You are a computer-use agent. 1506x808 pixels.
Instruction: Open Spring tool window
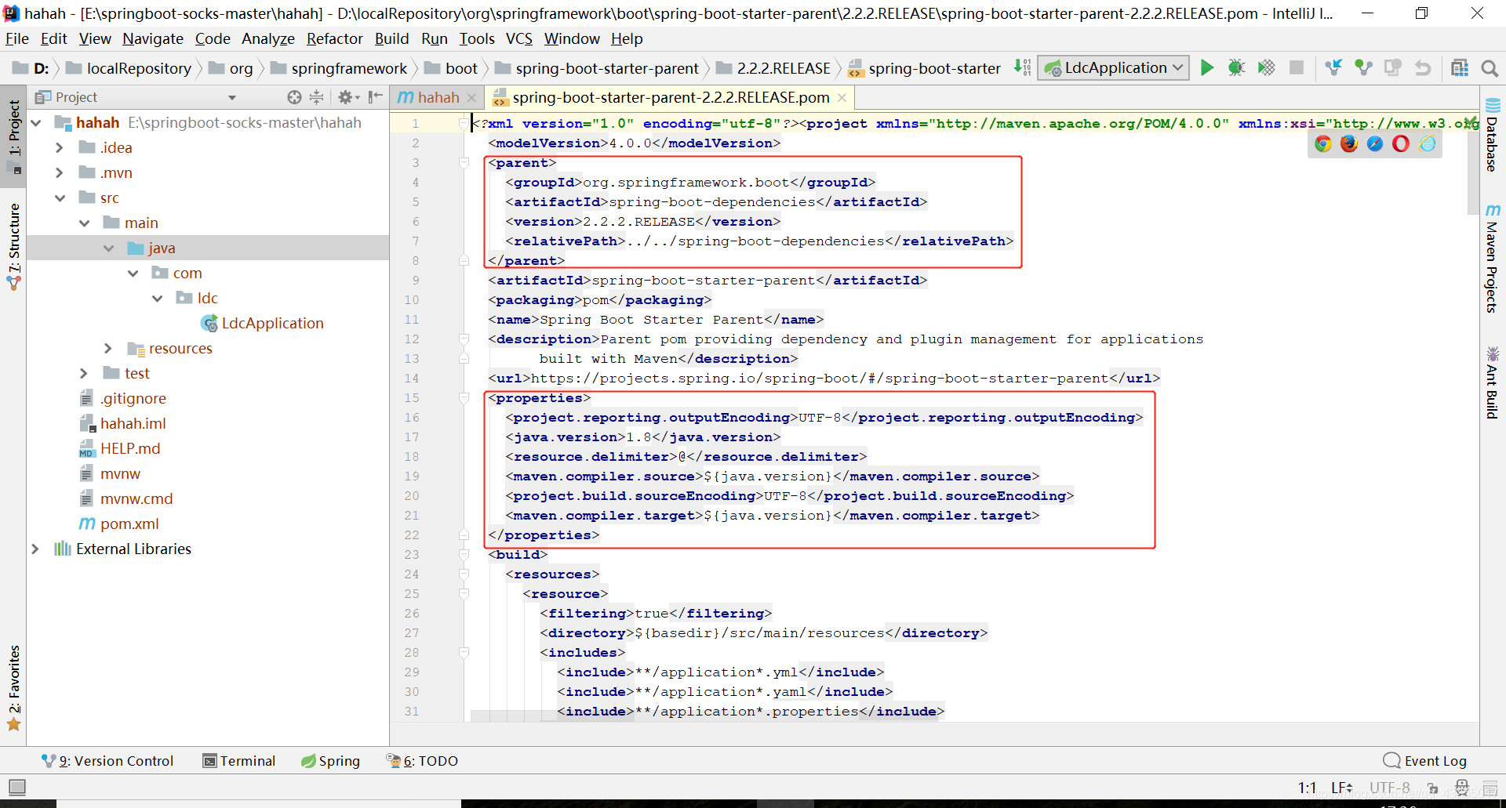coord(330,760)
